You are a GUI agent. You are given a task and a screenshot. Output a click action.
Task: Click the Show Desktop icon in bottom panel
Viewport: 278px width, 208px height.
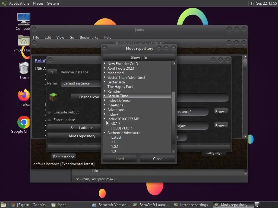tap(3, 205)
